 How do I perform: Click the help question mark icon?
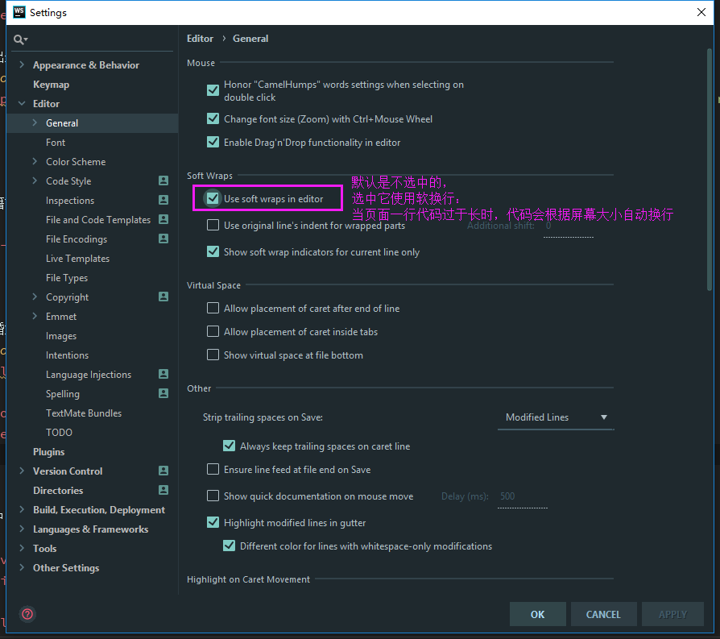[x=27, y=614]
